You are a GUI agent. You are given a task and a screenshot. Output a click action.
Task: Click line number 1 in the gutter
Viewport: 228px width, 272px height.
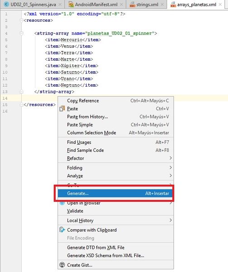point(6,14)
